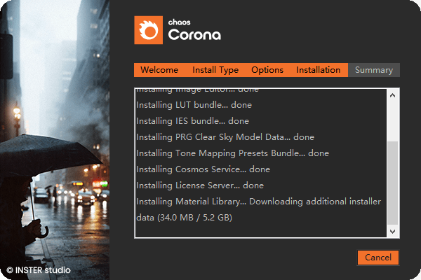Select the Installation tab

[318, 70]
